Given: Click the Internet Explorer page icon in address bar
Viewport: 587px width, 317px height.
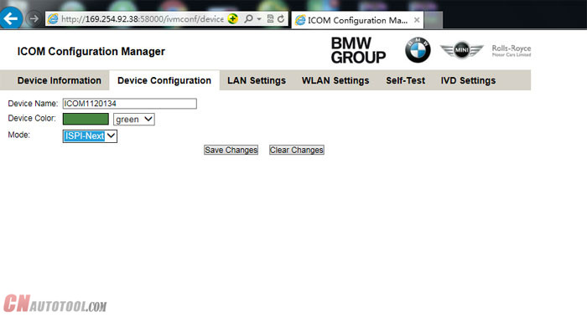Looking at the screenshot, I should pos(53,19).
